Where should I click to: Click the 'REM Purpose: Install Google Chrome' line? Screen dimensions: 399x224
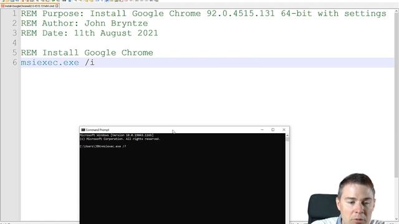pos(203,14)
